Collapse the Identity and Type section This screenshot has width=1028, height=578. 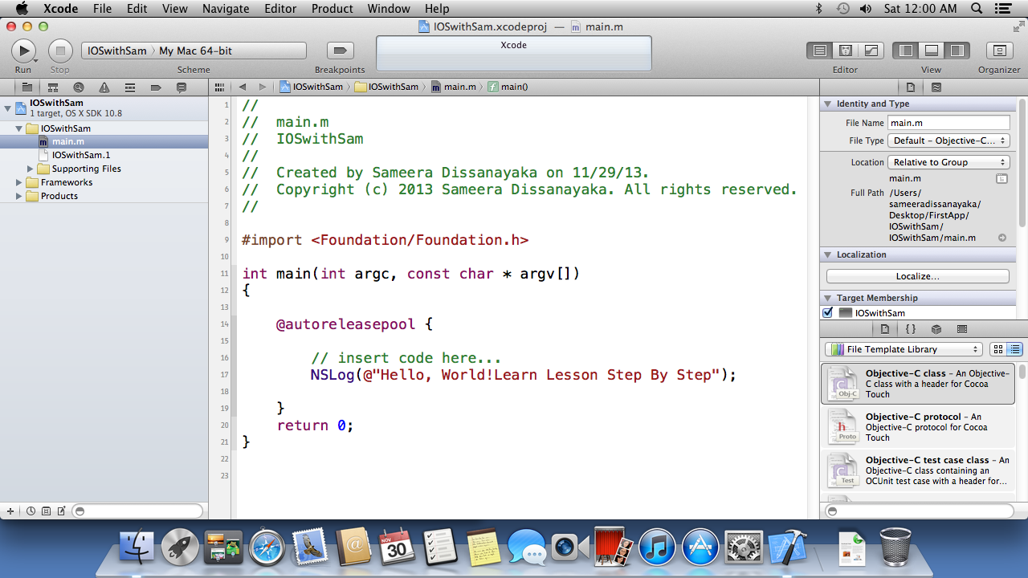click(828, 104)
